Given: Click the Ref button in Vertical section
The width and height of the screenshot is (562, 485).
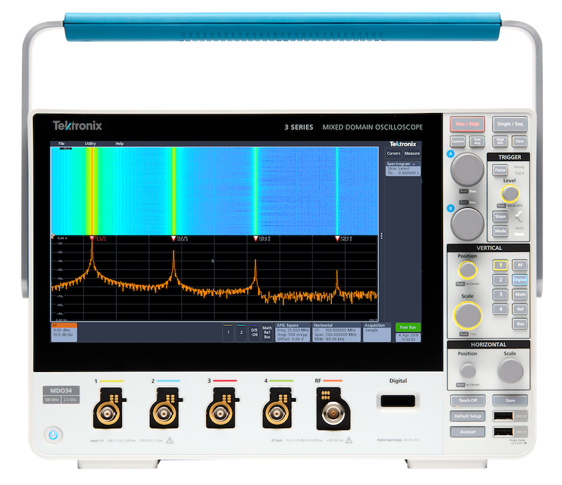Looking at the screenshot, I should [520, 309].
